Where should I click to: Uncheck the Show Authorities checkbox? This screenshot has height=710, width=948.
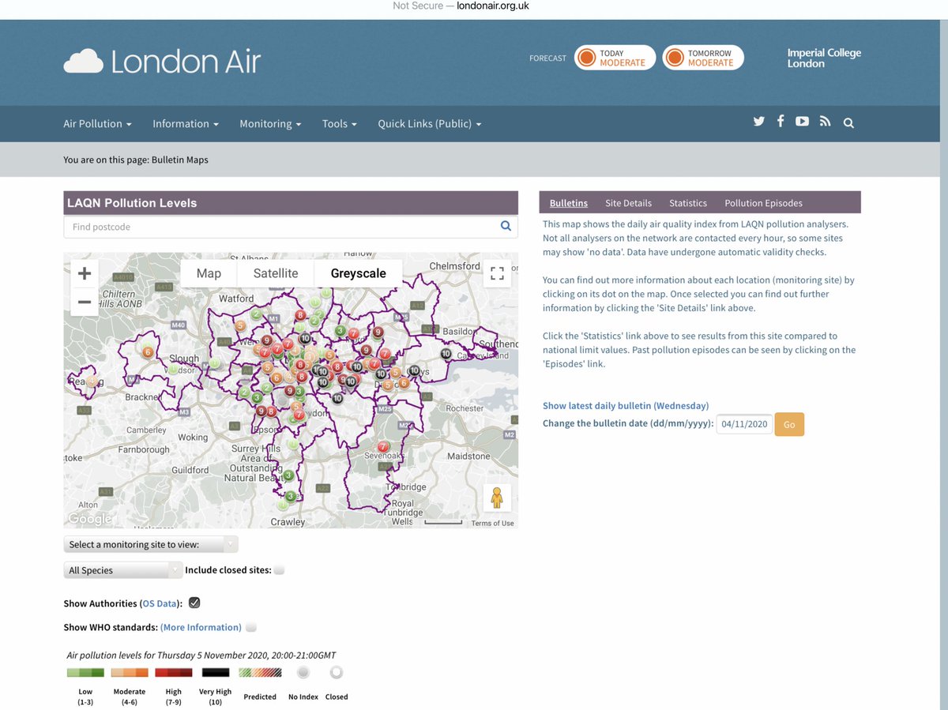194,603
